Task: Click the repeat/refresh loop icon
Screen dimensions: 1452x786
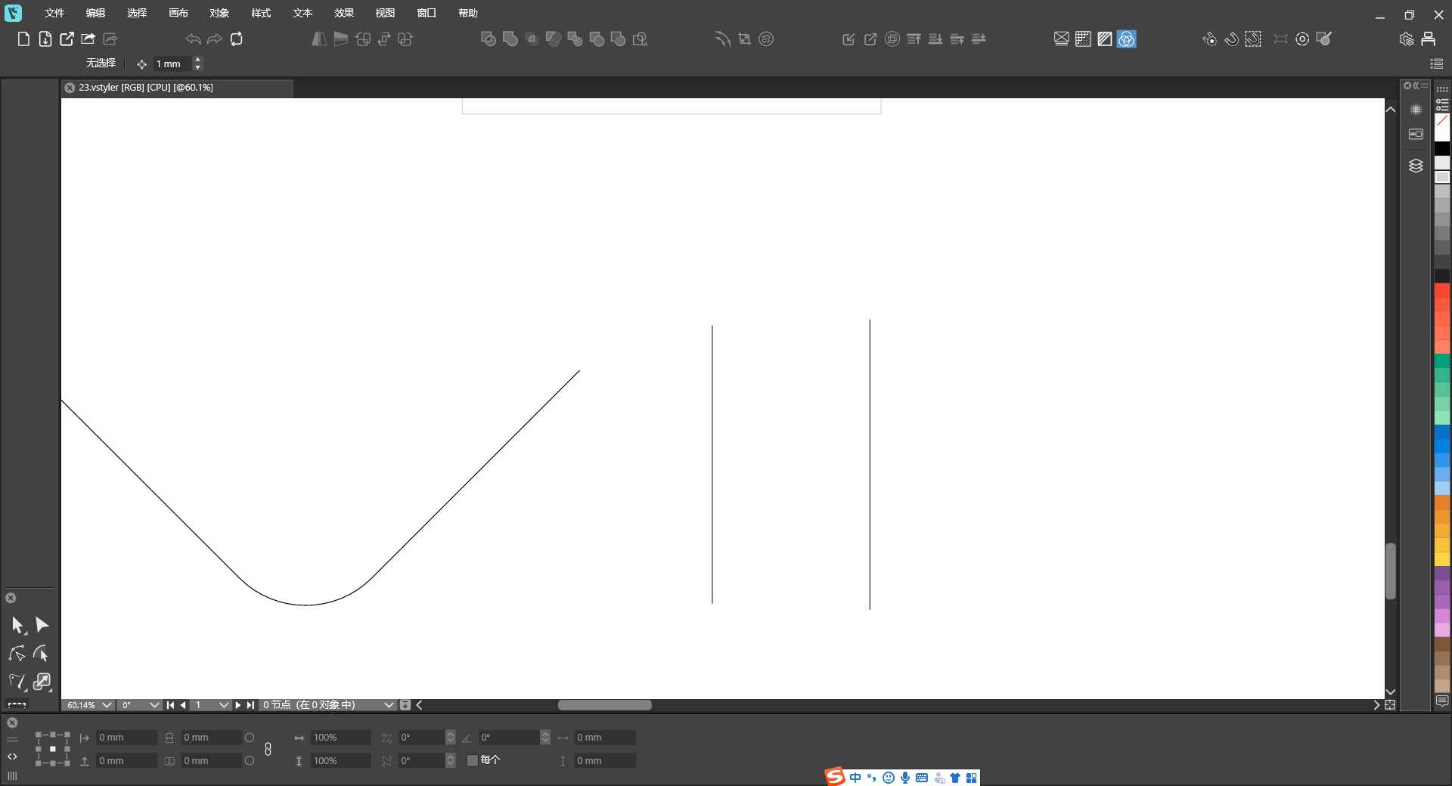Action: (237, 39)
